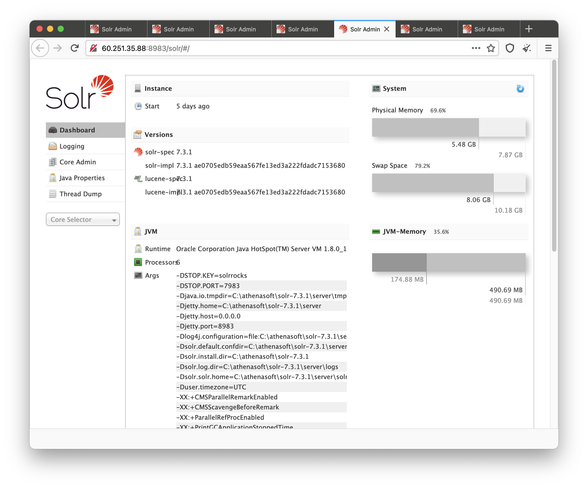Screen dimensions: 588x488
Task: Click the JVM-Memory RAM icon
Action: pyautogui.click(x=376, y=232)
